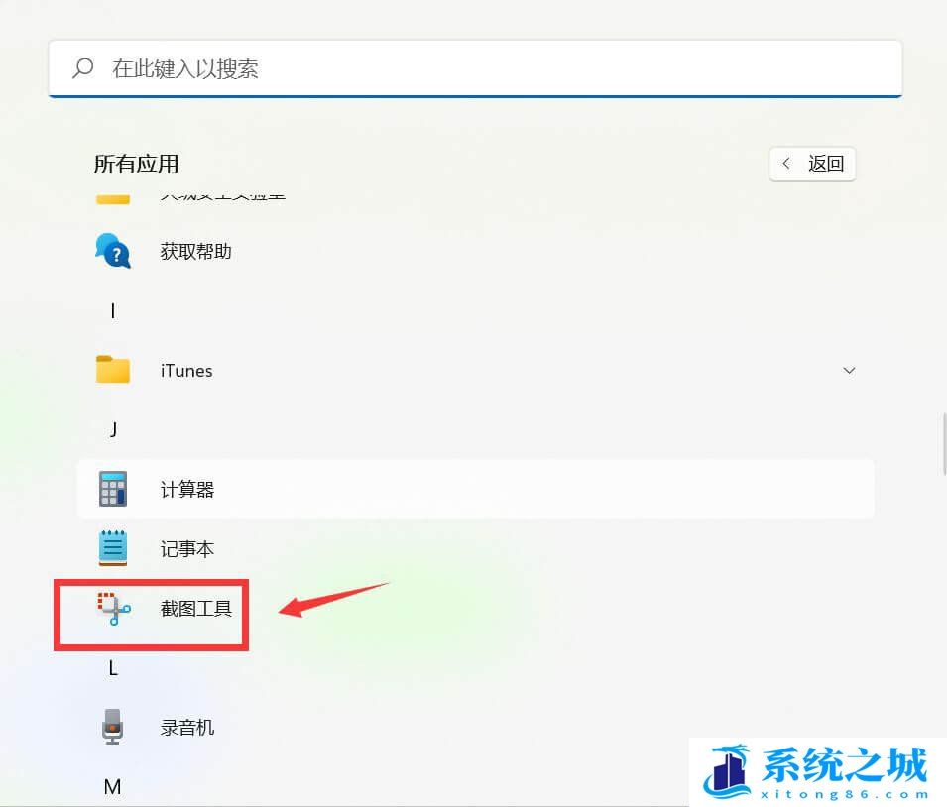The image size is (947, 807).
Task: Click the letter J section header
Action: (112, 429)
